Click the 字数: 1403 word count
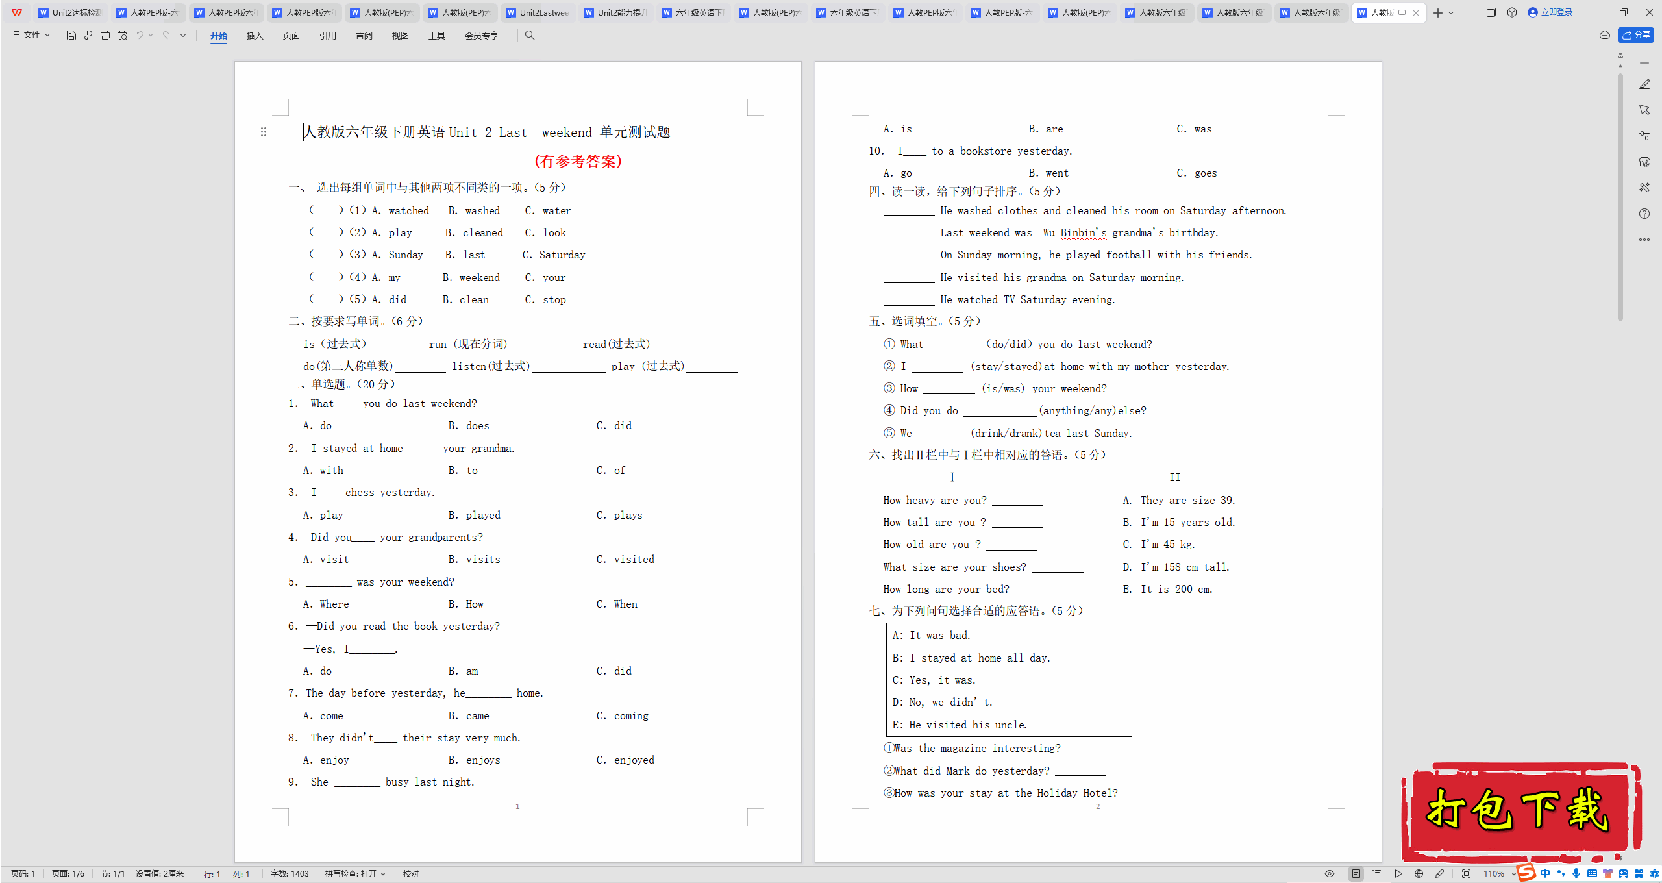1662x883 pixels. (290, 874)
